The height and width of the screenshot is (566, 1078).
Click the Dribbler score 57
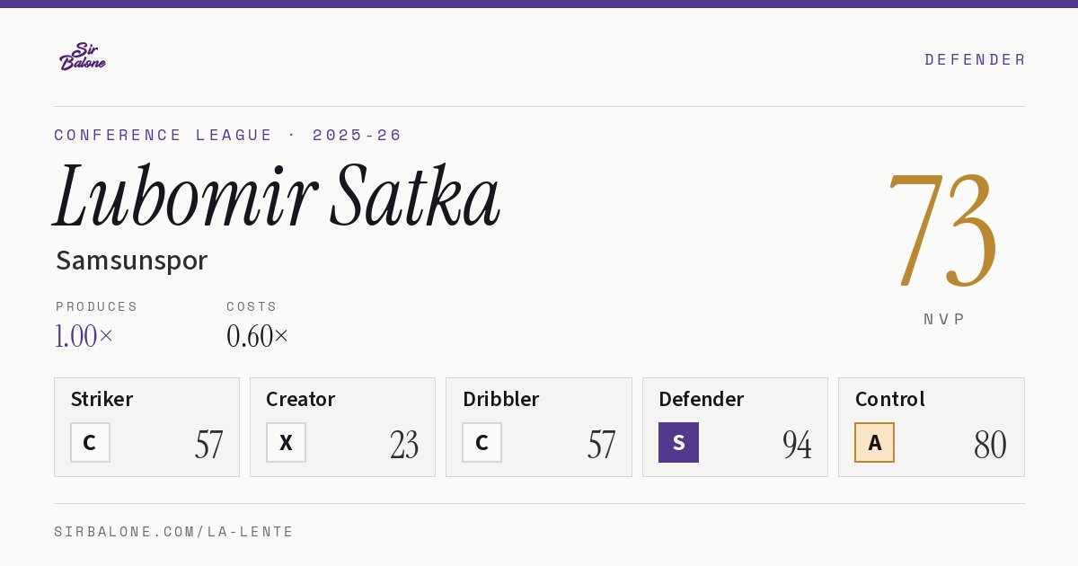coord(601,445)
